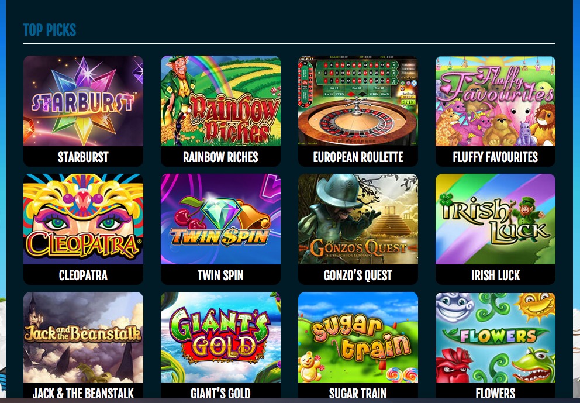Click the RAINBOW RICHES title label

coord(220,157)
